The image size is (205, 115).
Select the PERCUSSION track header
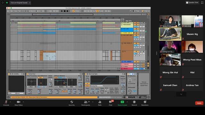click(127, 26)
